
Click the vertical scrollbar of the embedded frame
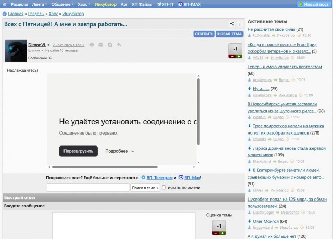[x=198, y=112]
